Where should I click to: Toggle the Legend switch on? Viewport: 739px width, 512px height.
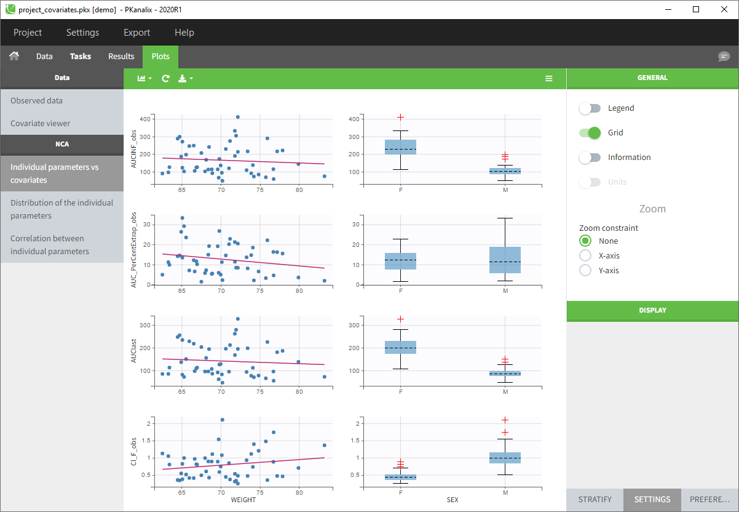590,108
